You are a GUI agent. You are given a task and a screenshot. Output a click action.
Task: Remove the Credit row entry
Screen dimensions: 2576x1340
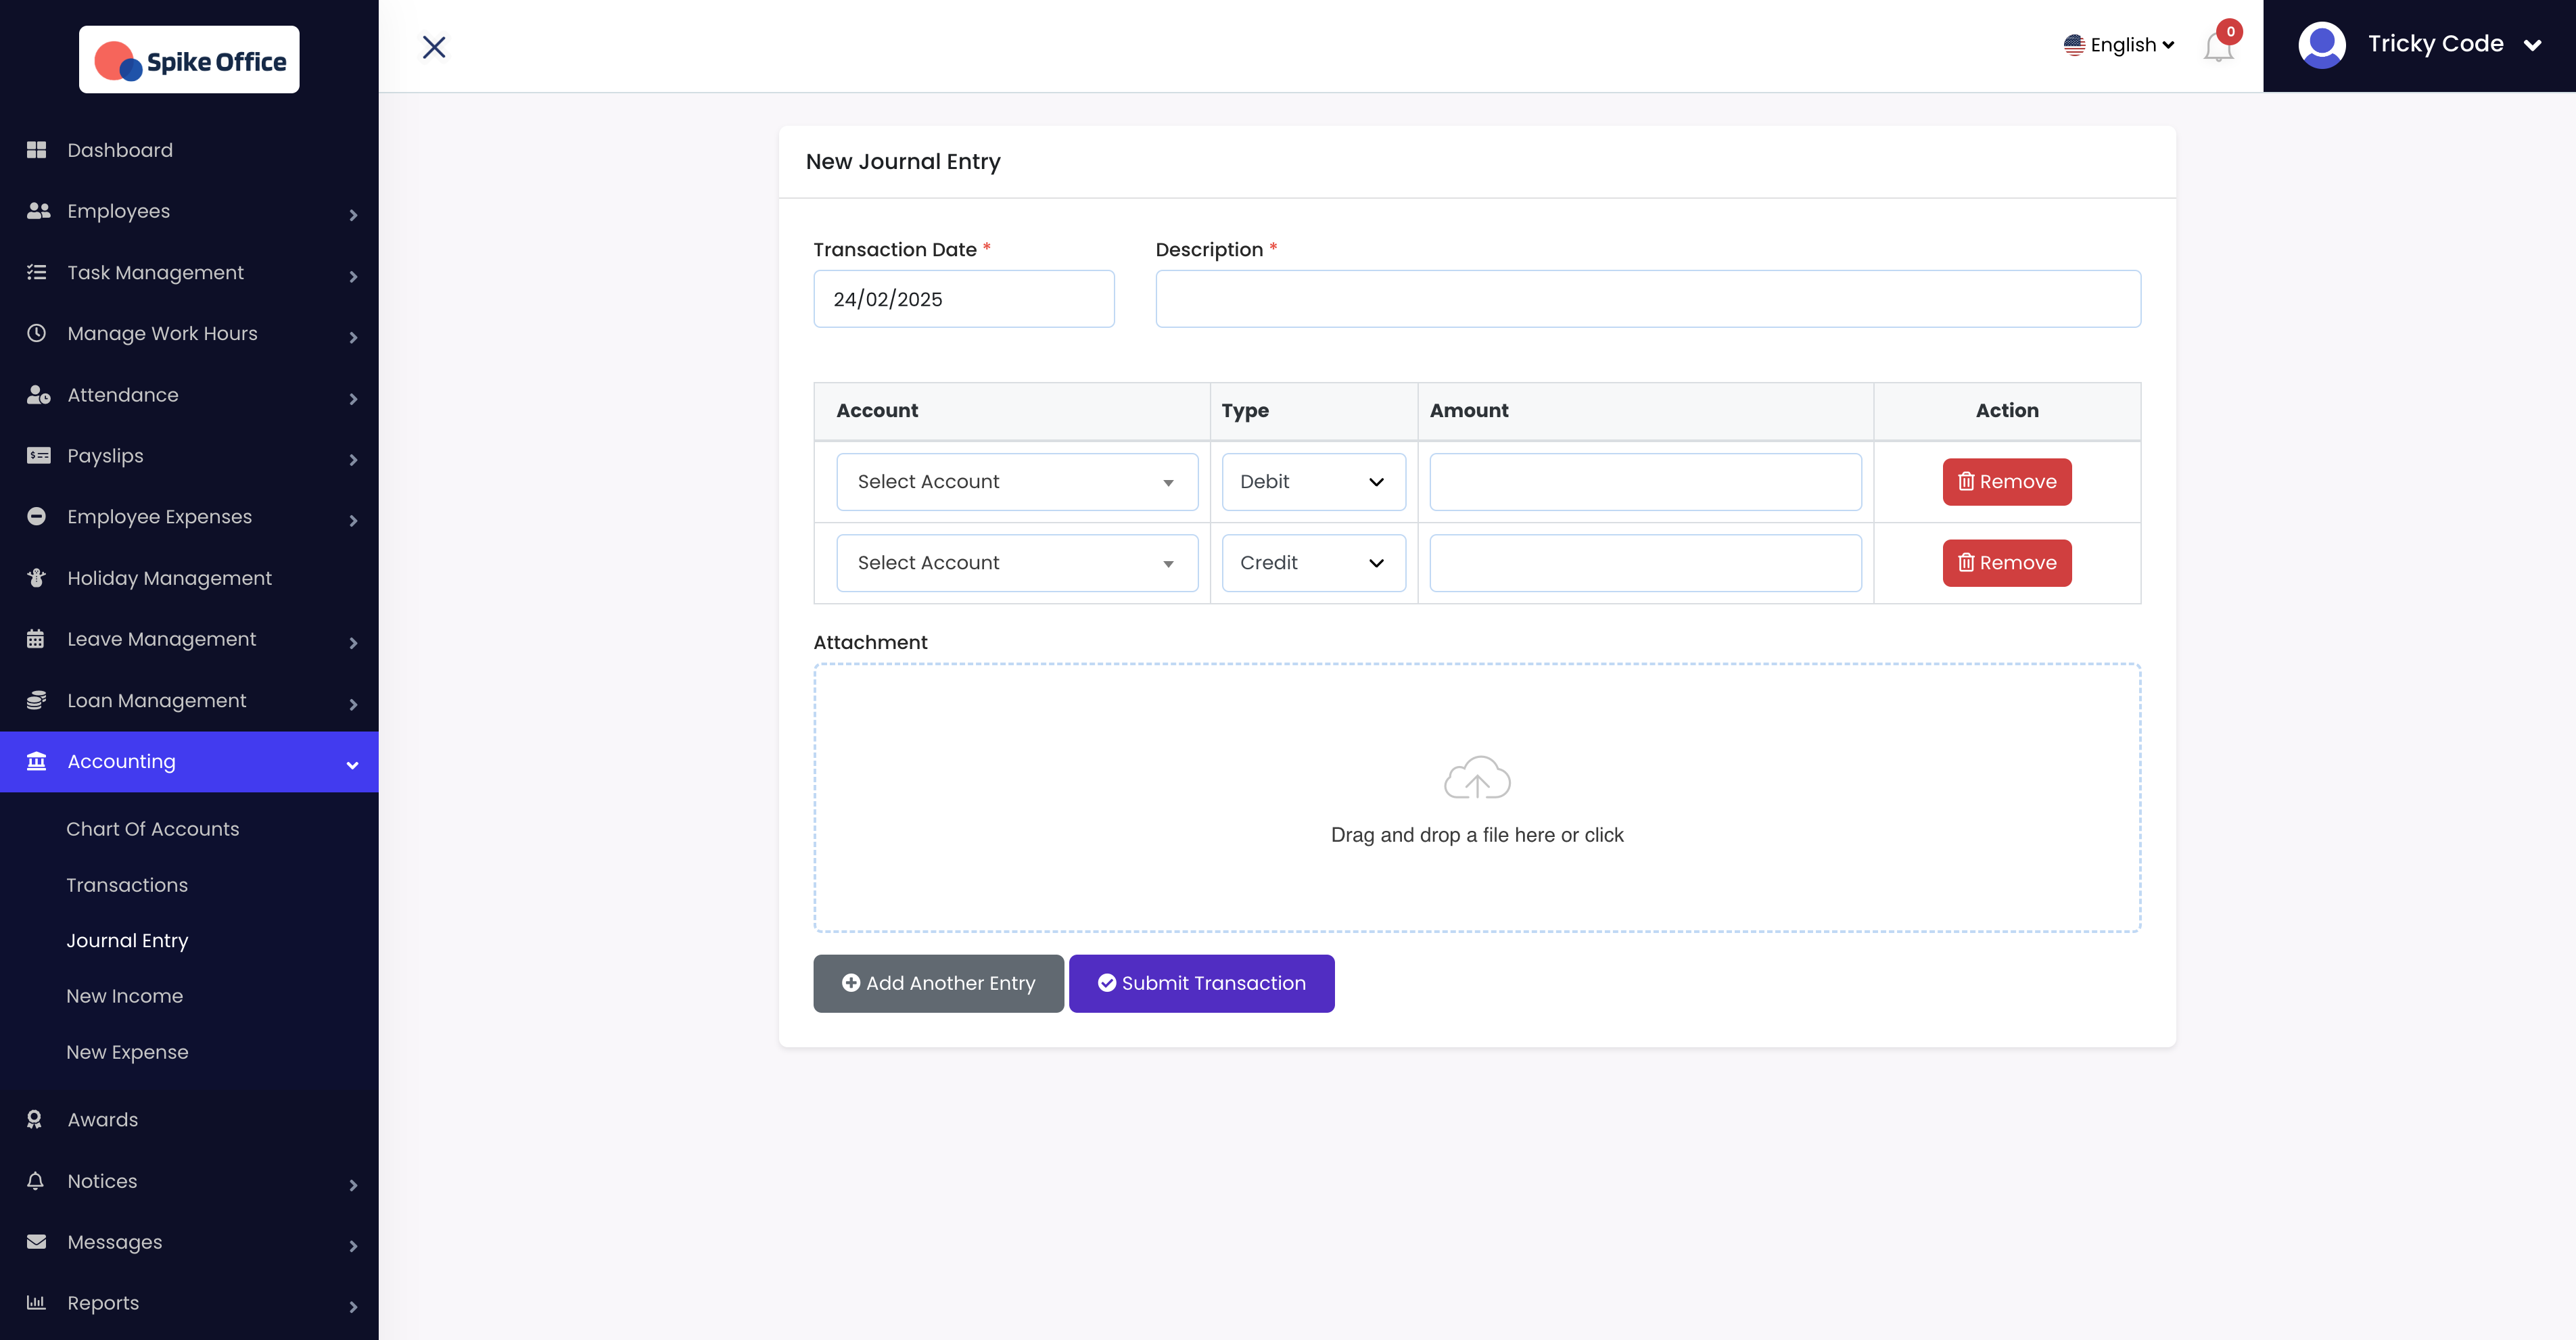pos(2006,563)
